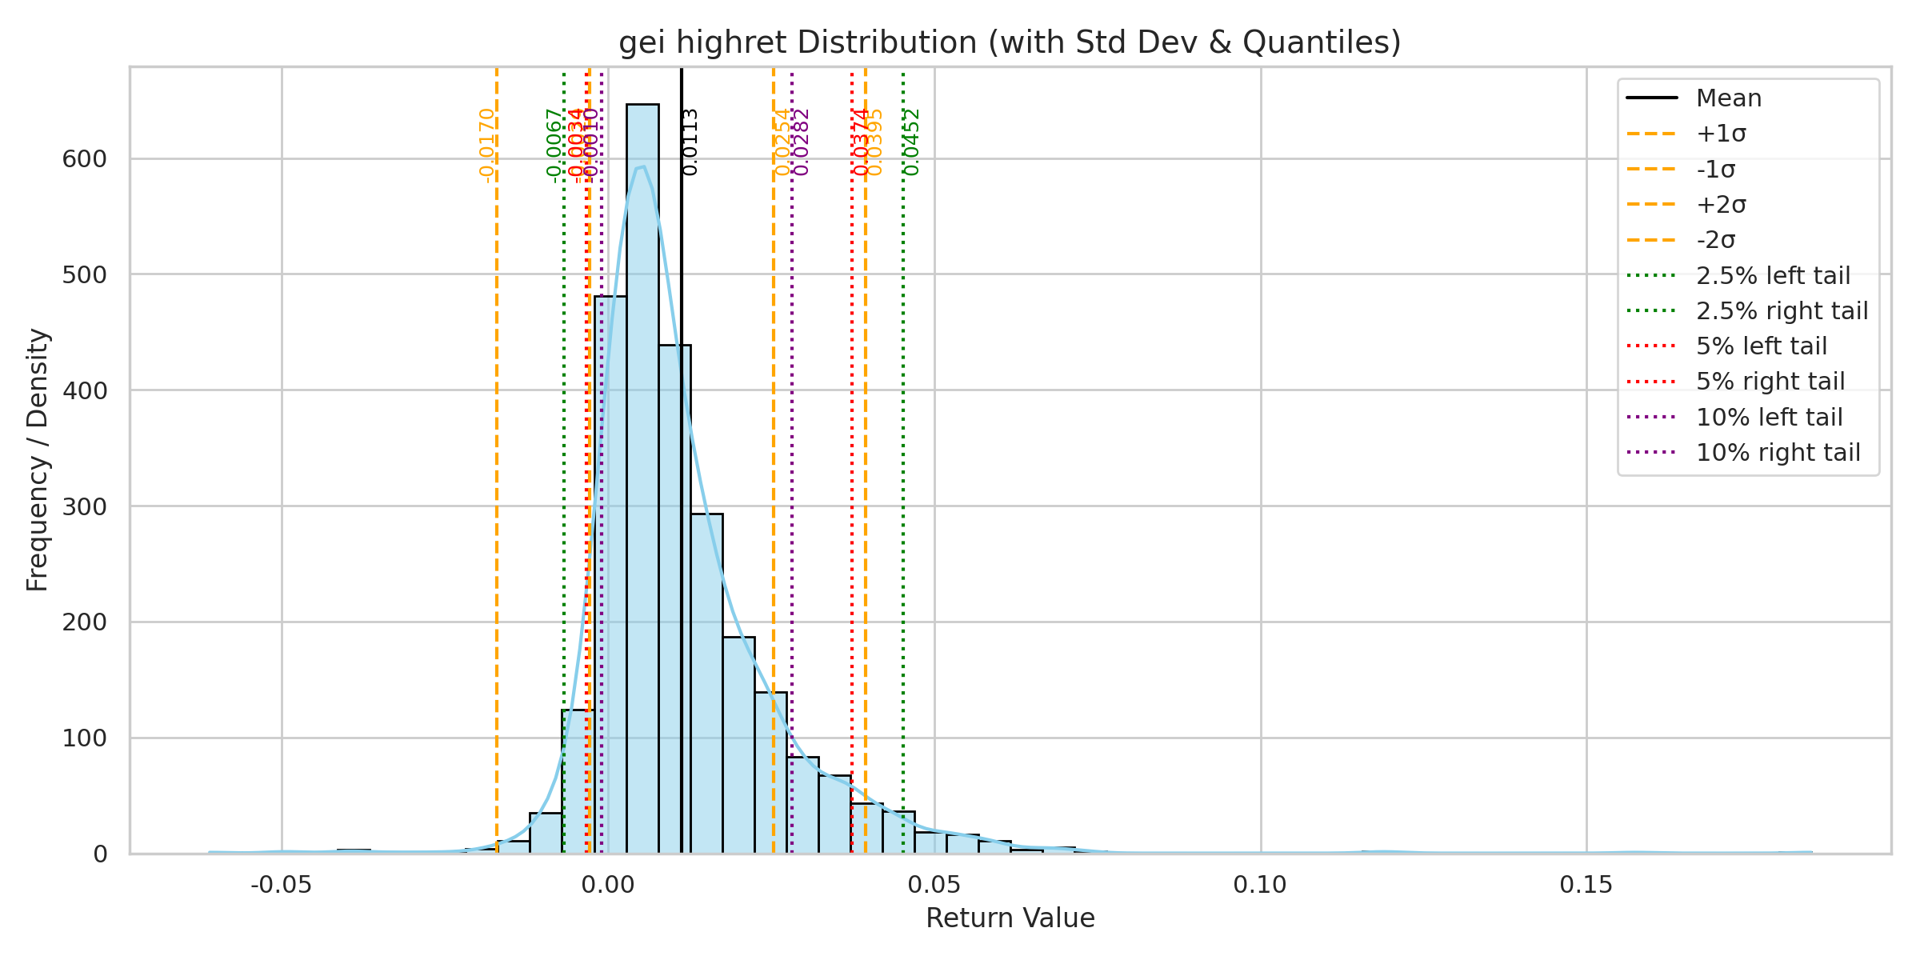The width and height of the screenshot is (1920, 960).
Task: Click the -2σ legend label
Action: point(1716,240)
